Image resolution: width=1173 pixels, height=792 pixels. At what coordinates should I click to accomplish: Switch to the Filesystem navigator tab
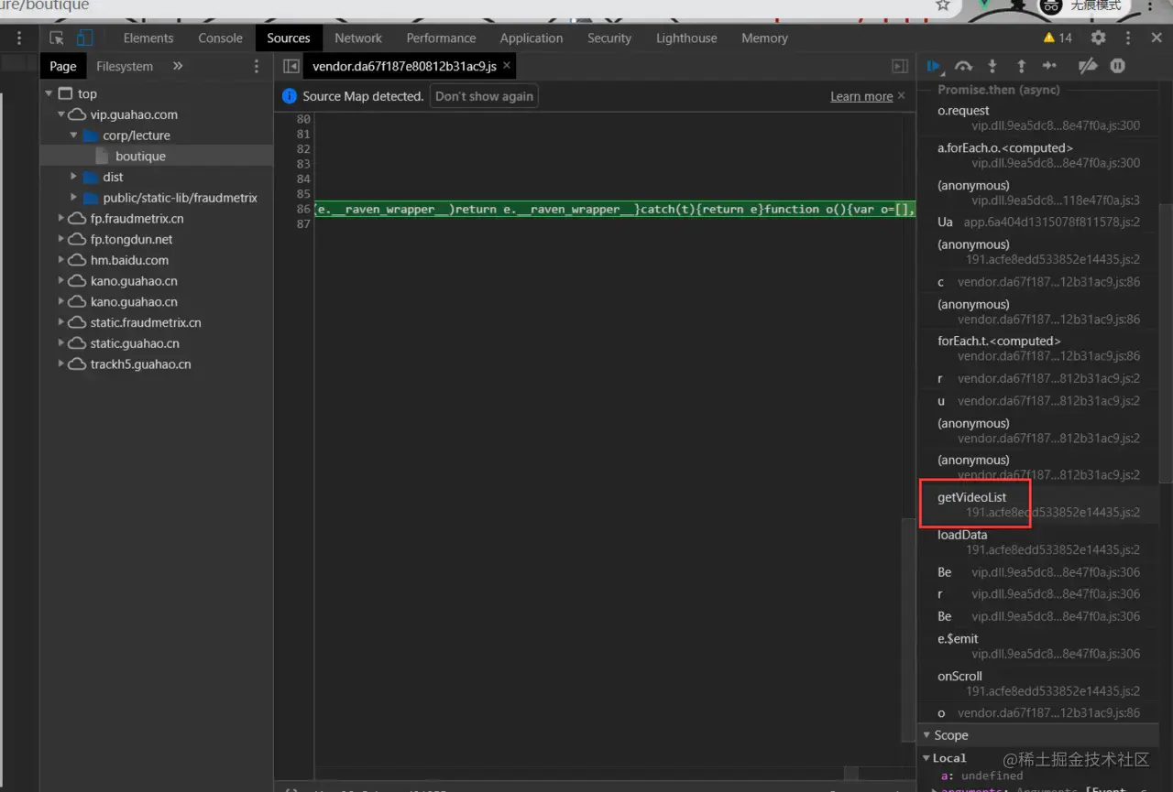(x=125, y=66)
